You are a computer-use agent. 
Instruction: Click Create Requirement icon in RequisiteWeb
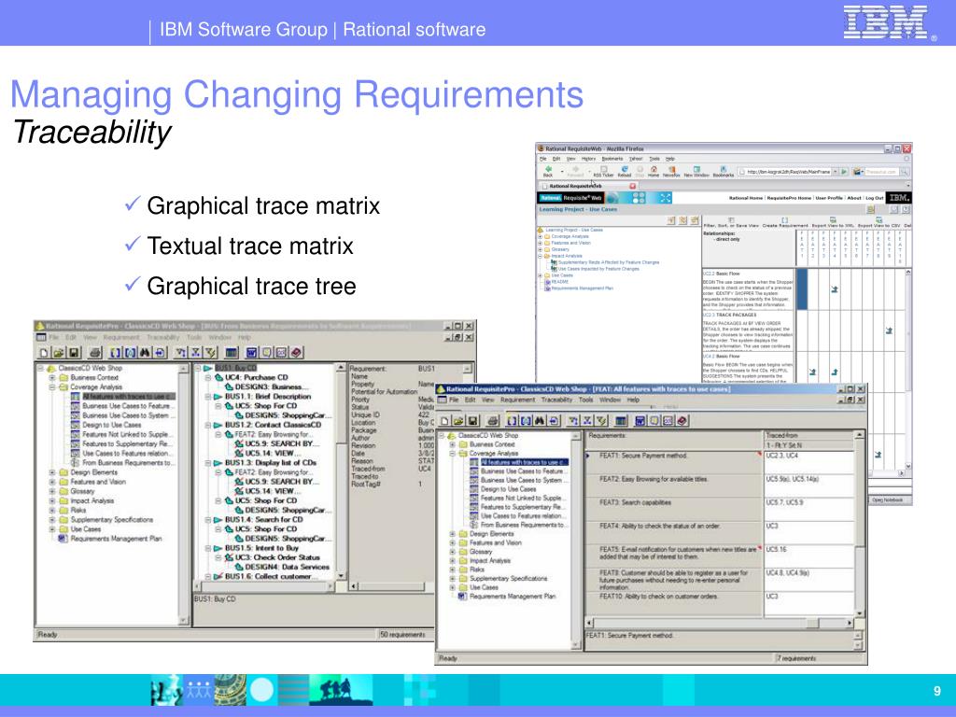(784, 222)
